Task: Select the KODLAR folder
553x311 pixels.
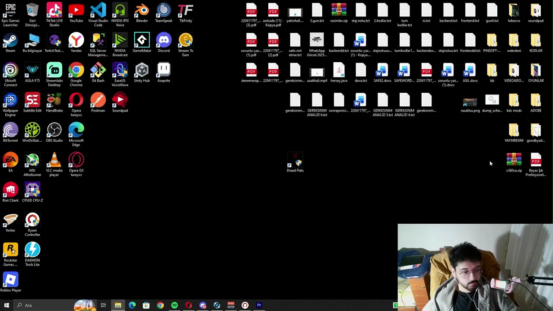Action: tap(536, 43)
